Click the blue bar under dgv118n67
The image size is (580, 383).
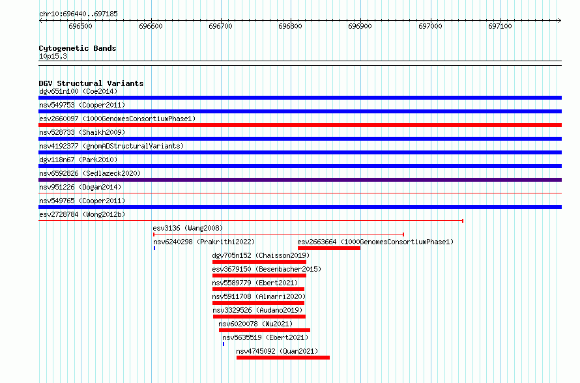click(300, 166)
